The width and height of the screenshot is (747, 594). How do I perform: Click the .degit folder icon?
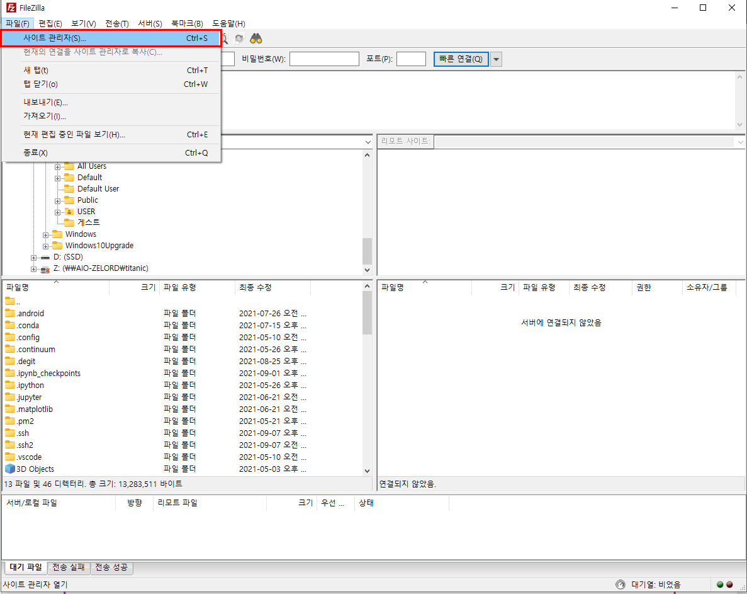pyautogui.click(x=10, y=360)
